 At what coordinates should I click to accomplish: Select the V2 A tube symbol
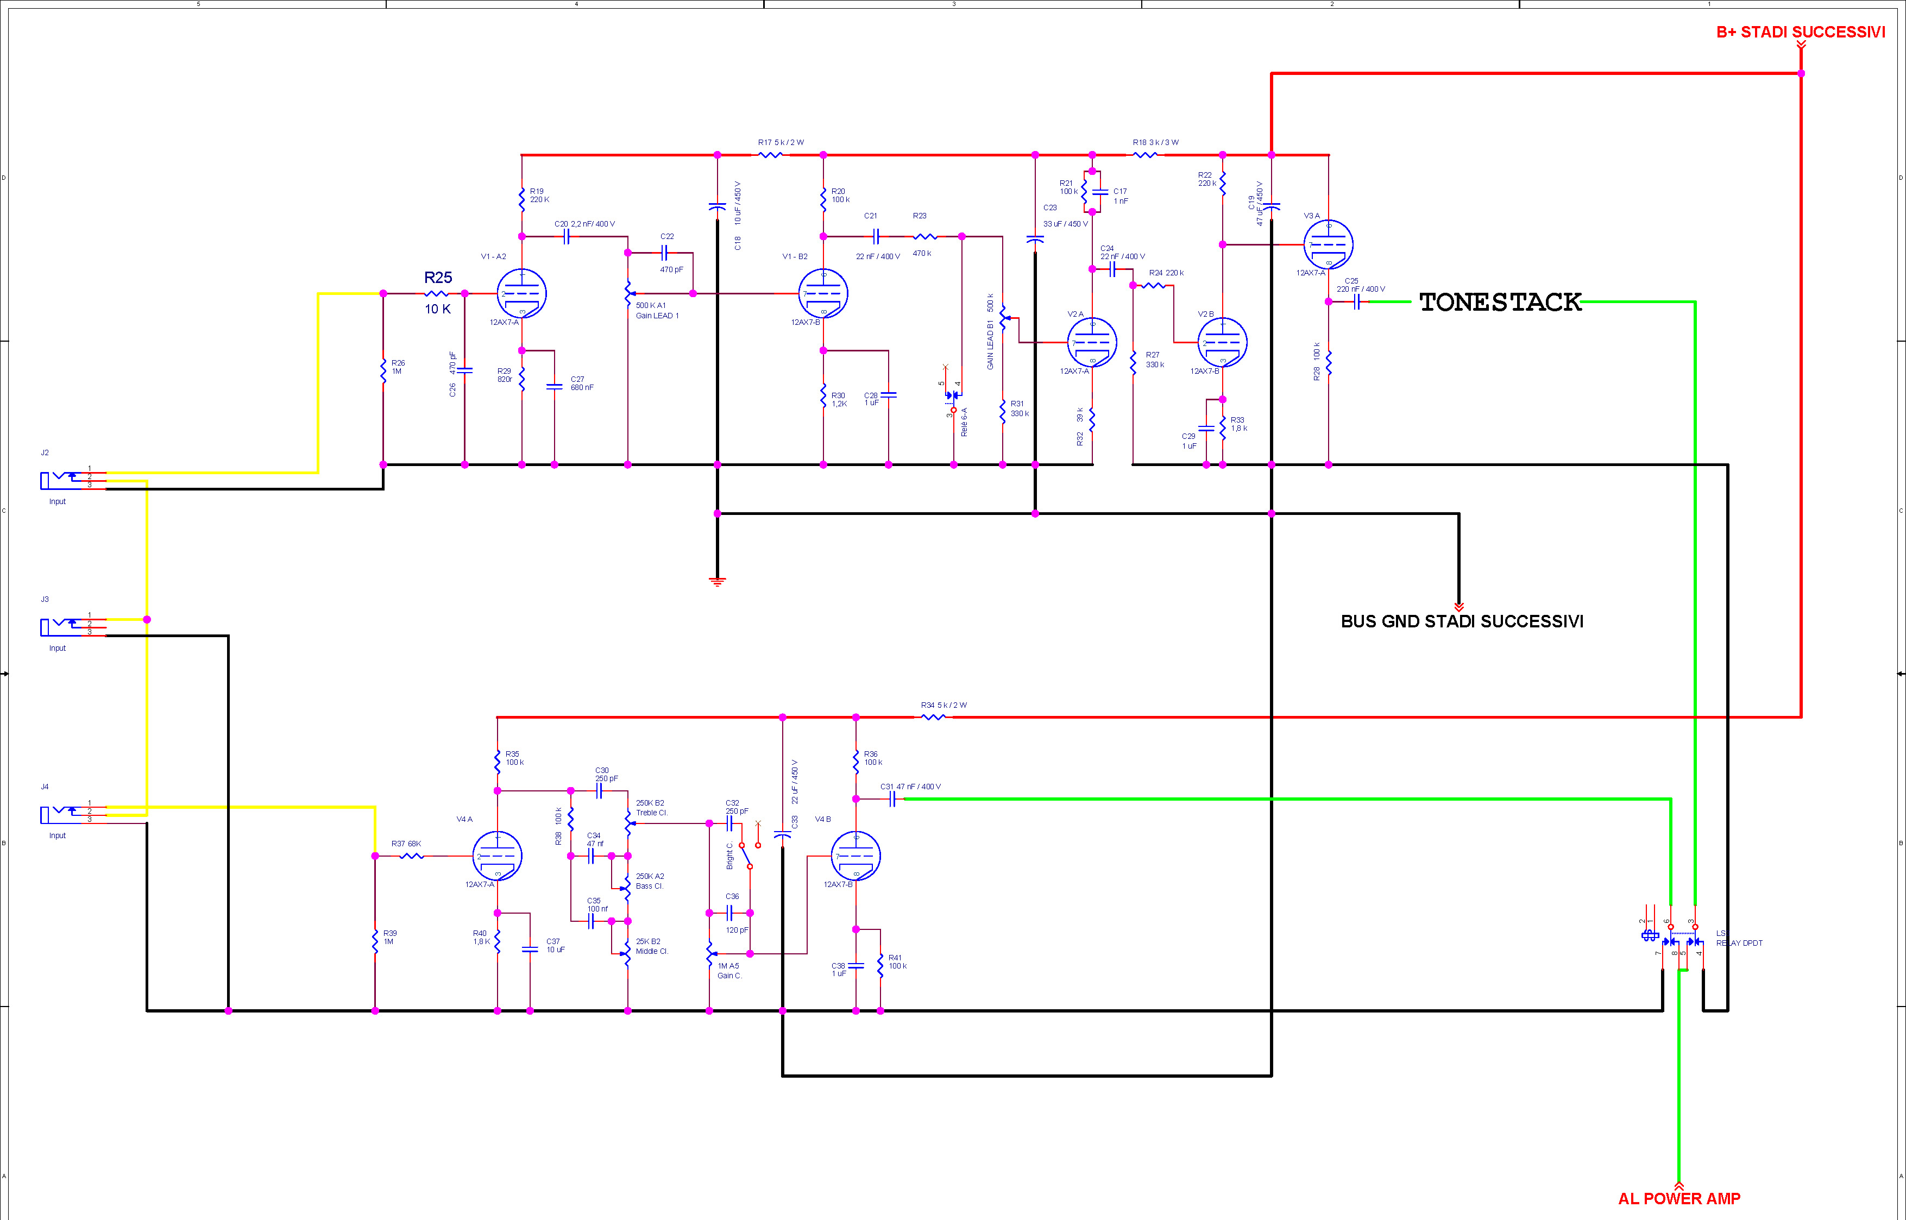click(1092, 342)
